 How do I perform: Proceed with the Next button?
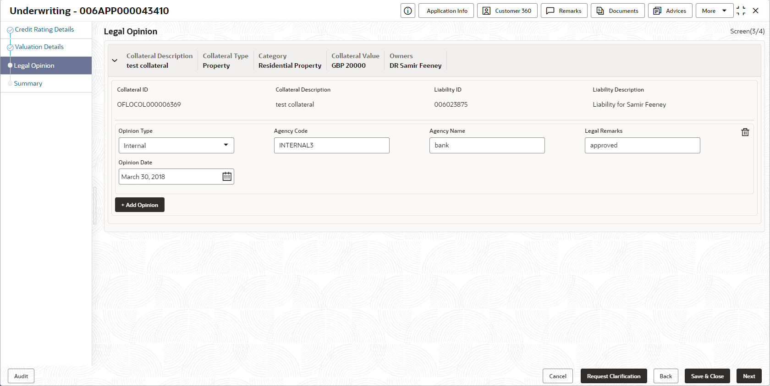pyautogui.click(x=749, y=376)
